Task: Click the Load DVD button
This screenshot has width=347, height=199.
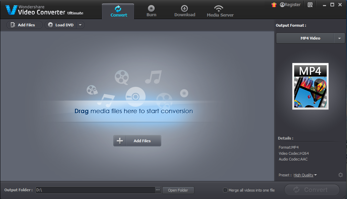Action: coord(61,25)
